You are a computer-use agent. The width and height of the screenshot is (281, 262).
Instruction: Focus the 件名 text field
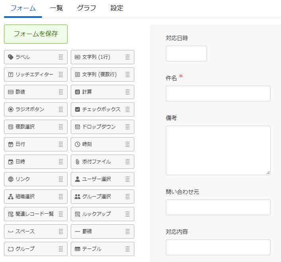(218, 94)
